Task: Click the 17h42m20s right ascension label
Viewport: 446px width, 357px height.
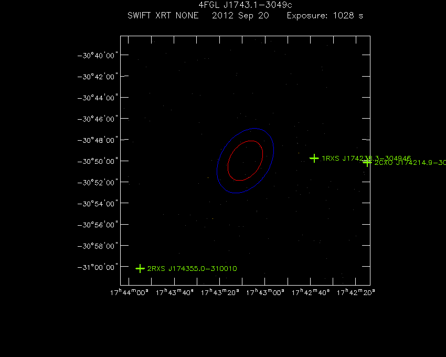Action: coord(356,292)
